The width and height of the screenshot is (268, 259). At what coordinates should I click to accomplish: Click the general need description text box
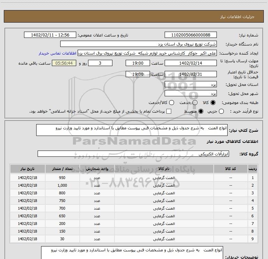click(x=132, y=130)
